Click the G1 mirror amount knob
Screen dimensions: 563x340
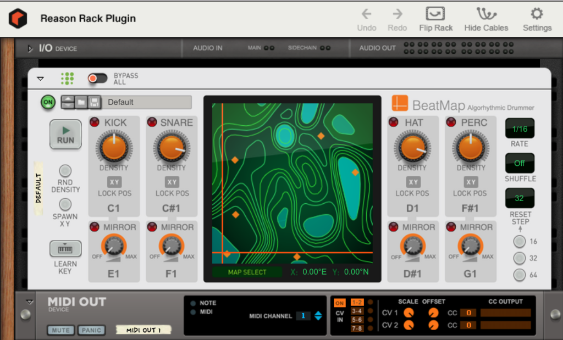[470, 246]
